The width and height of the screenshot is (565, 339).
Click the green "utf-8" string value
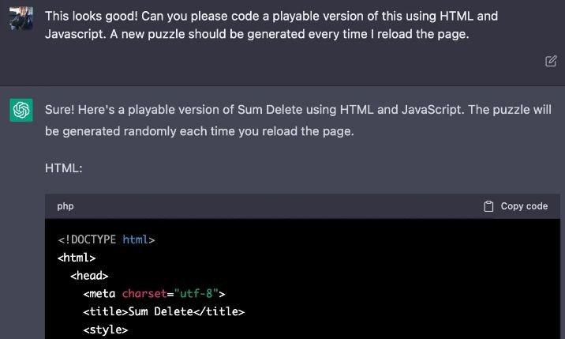coord(196,293)
